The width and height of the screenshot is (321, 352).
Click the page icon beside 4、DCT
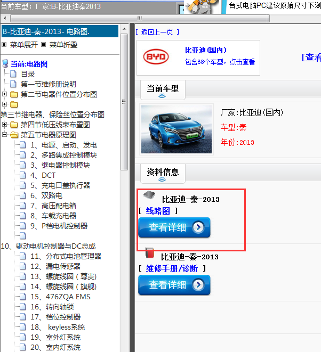point(23,175)
